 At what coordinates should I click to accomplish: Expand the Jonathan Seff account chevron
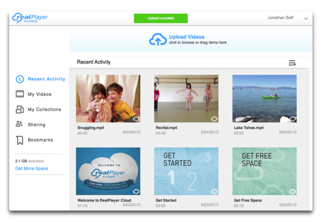(306, 18)
